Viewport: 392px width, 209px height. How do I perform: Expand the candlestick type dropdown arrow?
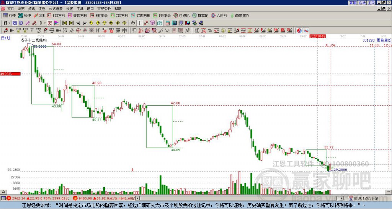pos(45,23)
